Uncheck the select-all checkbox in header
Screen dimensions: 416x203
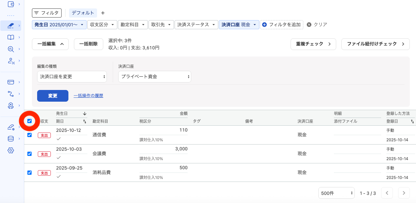point(29,121)
